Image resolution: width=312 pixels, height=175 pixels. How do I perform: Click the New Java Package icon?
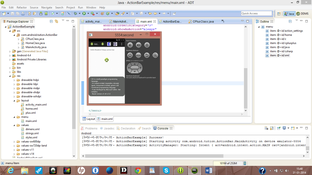point(102,13)
